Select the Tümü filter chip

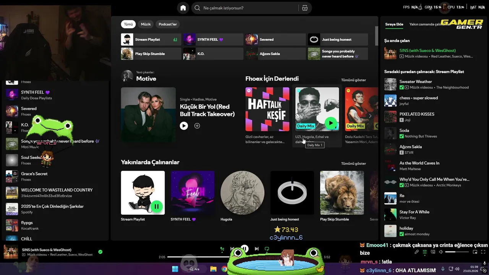tap(128, 24)
